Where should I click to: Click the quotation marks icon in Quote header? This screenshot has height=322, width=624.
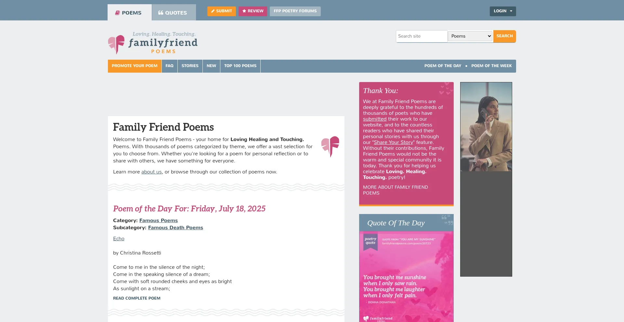coord(447,220)
